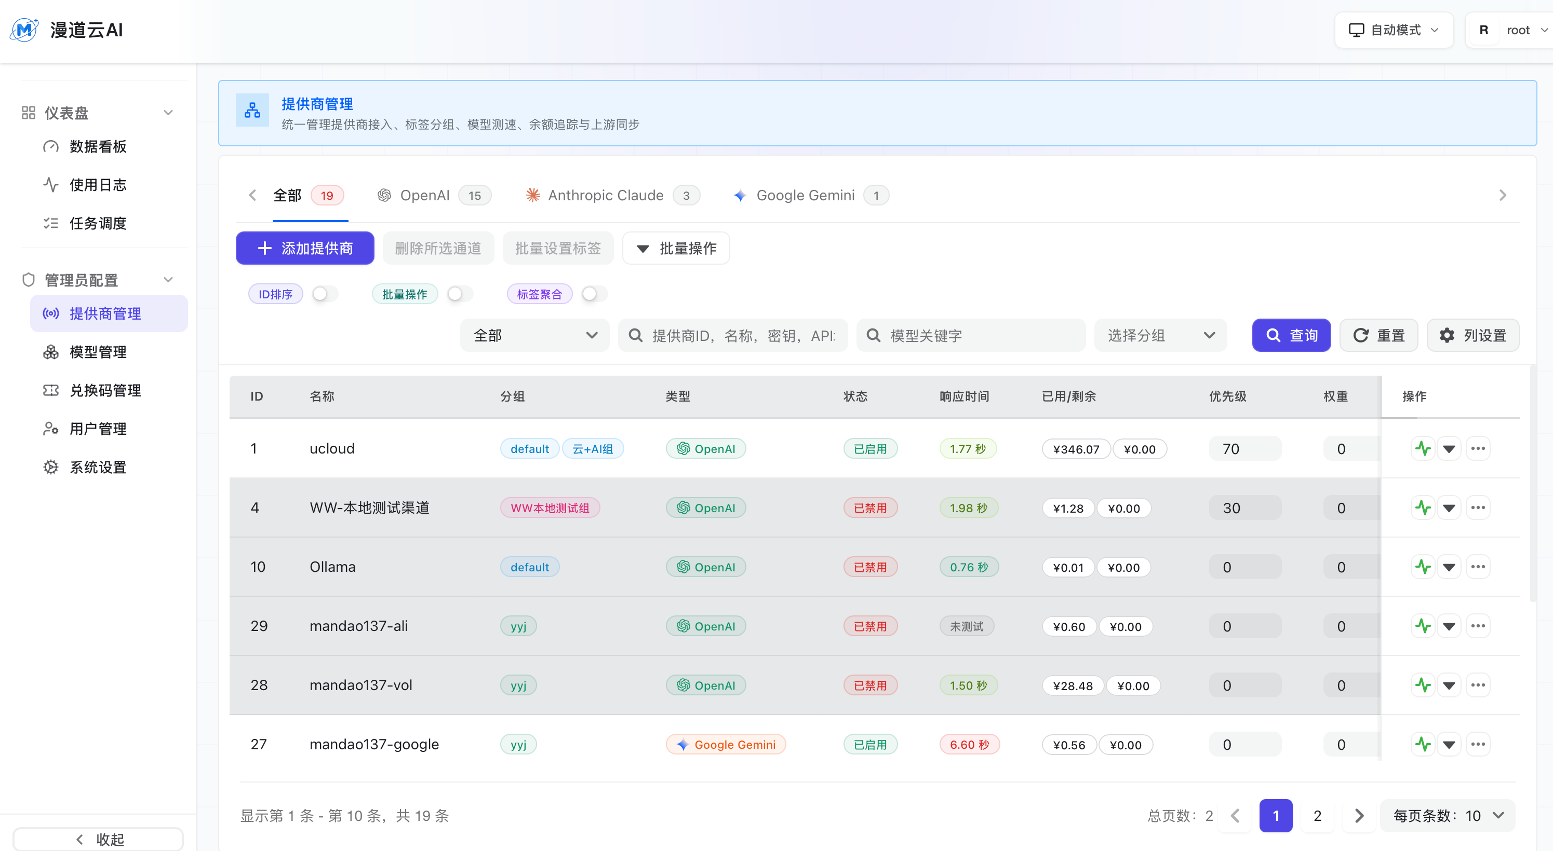The width and height of the screenshot is (1553, 851).
Task: Open more actions for mandao137-vol row
Action: coord(1478,685)
